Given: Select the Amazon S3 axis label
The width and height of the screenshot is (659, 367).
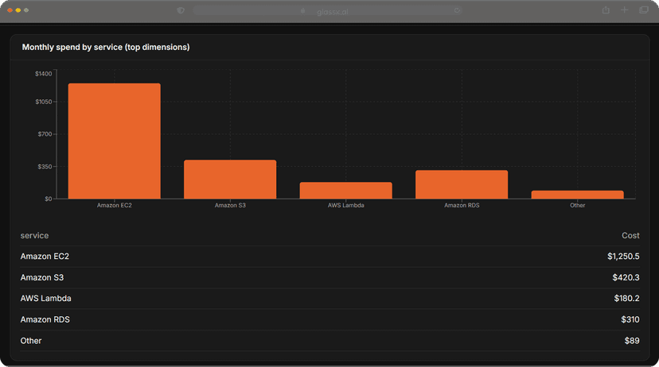Looking at the screenshot, I should [x=230, y=205].
